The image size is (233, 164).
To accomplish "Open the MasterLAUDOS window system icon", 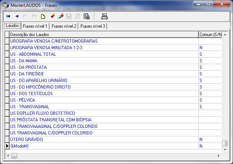I will pos(6,5).
